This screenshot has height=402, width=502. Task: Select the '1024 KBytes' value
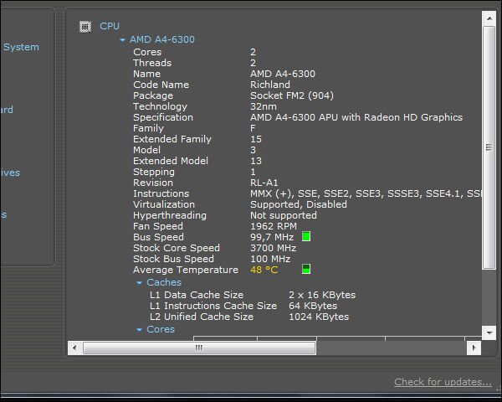coord(319,317)
